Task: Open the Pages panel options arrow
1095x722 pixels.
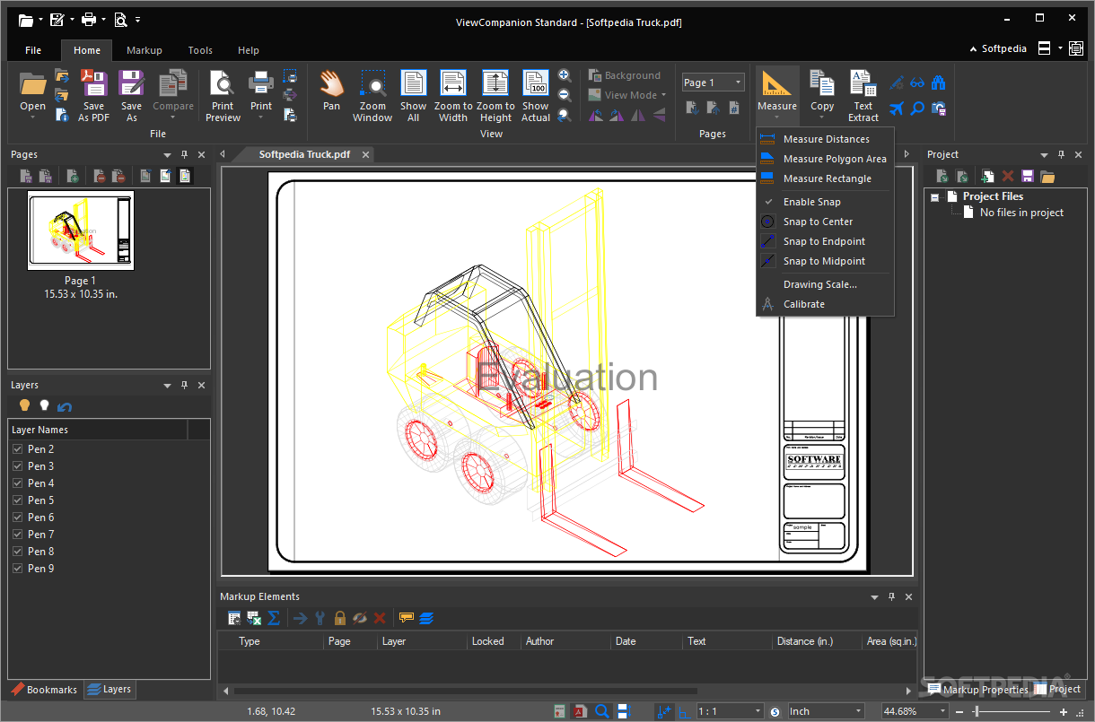Action: tap(167, 155)
